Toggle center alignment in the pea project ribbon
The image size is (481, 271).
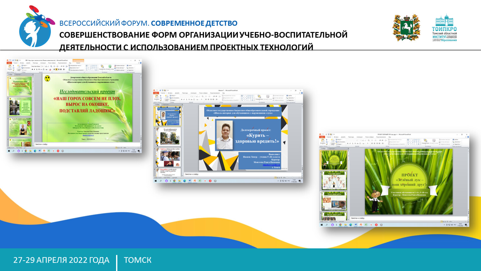56,70
